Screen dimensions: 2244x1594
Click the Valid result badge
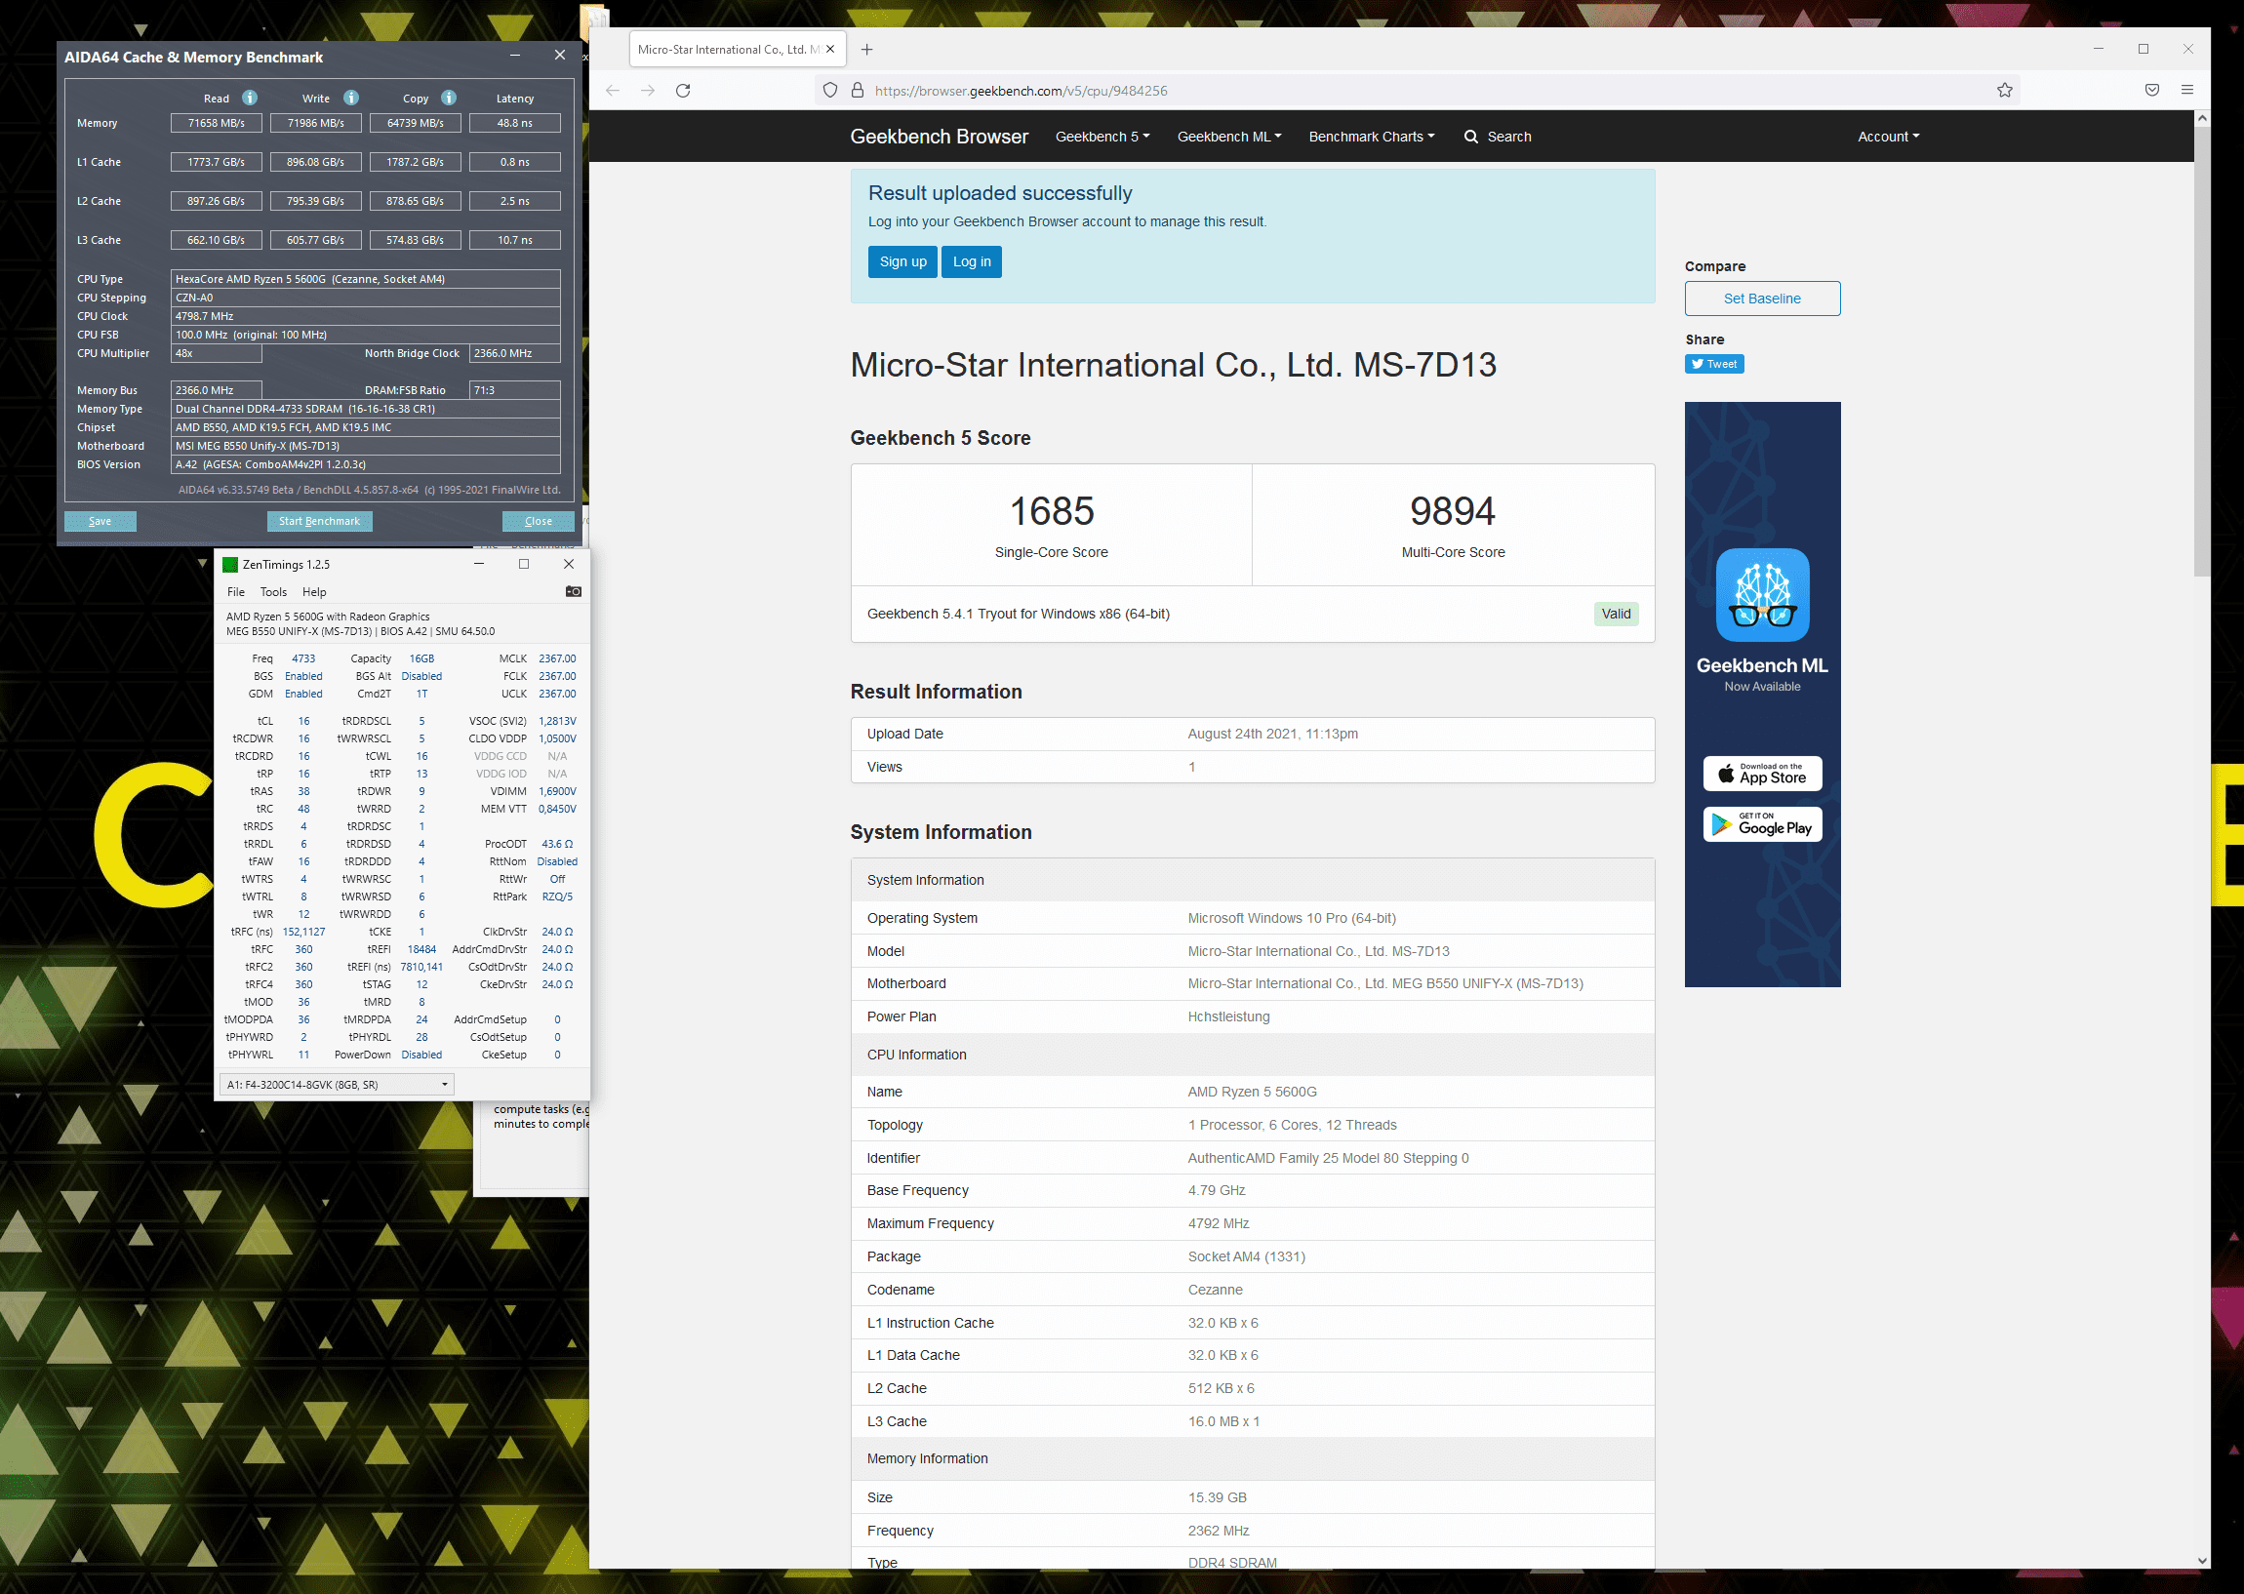[1615, 614]
